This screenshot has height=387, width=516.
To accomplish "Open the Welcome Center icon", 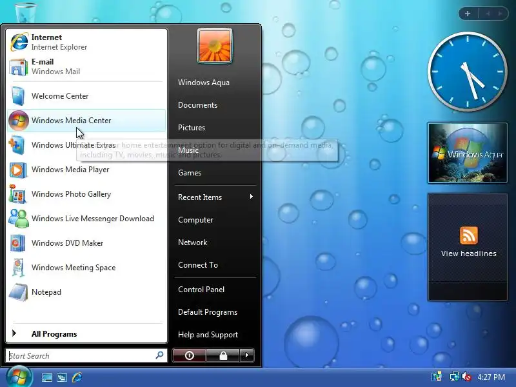I will pyautogui.click(x=18, y=95).
